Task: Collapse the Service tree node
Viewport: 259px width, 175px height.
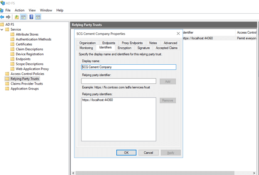Action: click(x=2, y=30)
